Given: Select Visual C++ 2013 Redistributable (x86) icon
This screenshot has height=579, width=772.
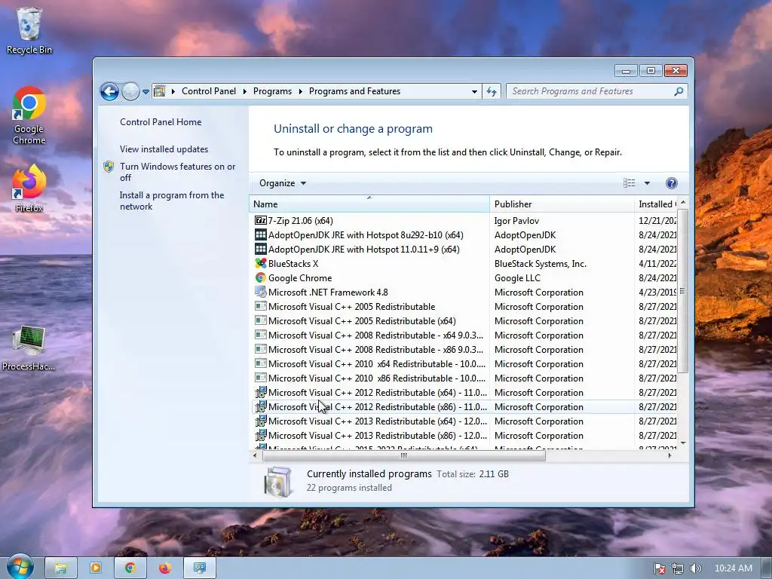Looking at the screenshot, I should [x=260, y=435].
